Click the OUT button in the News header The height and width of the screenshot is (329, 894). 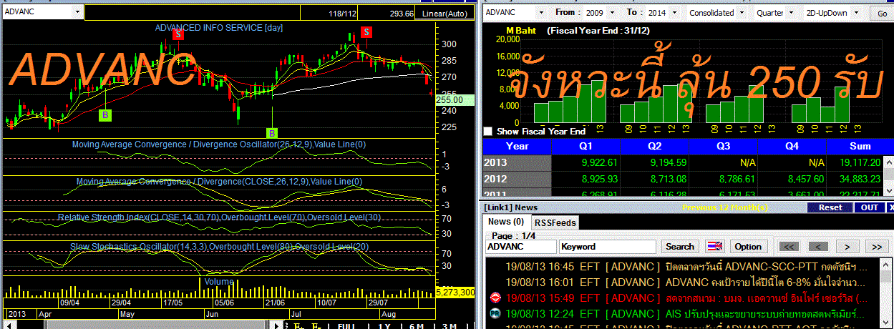869,207
